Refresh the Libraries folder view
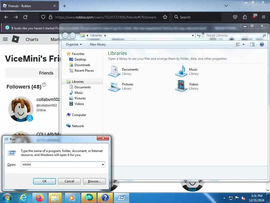Screen dimensions: 270x203 point(199,36)
